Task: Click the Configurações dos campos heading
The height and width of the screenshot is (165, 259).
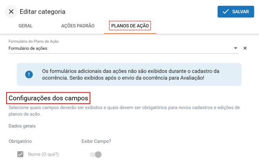Action: coord(48,98)
